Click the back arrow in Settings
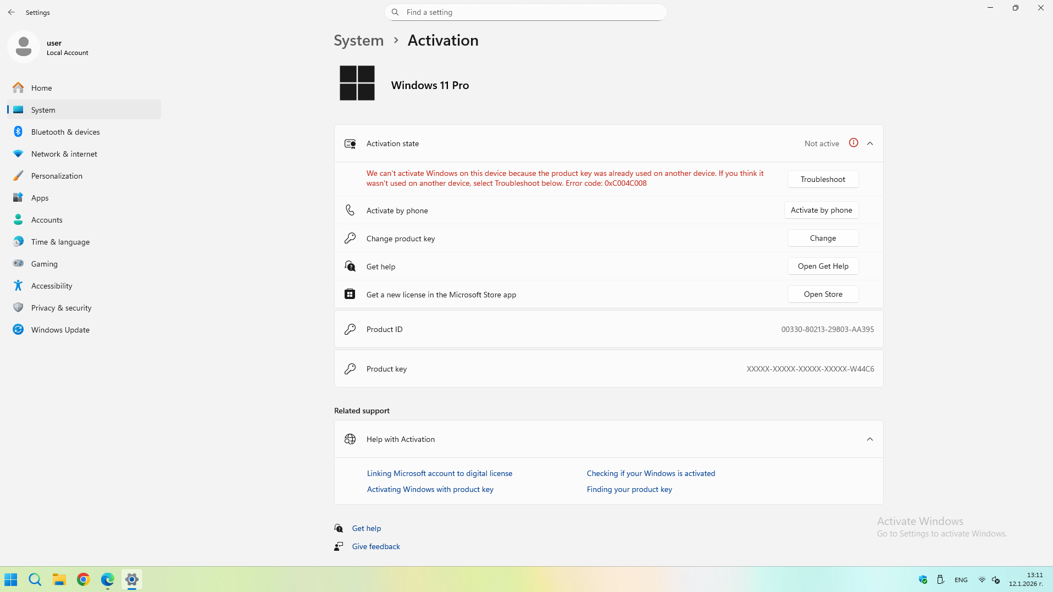 click(x=12, y=12)
